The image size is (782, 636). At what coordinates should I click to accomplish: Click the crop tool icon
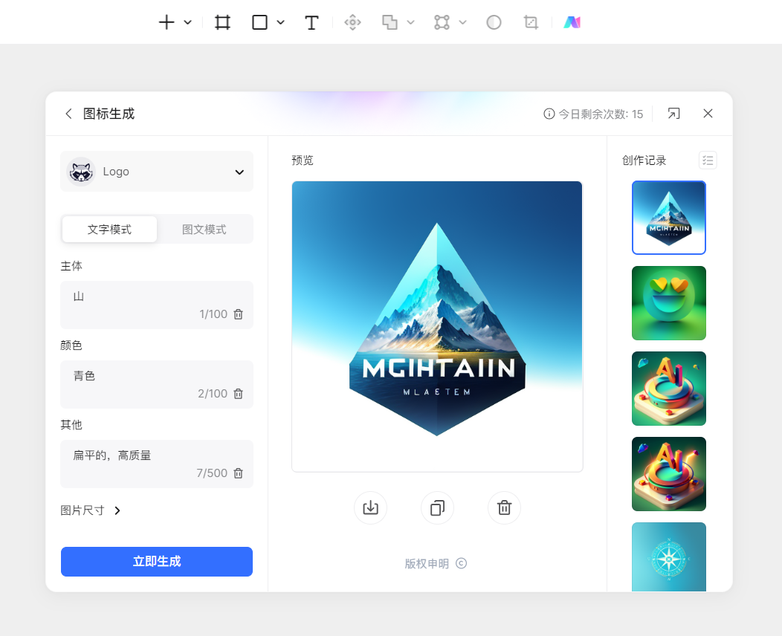click(531, 22)
